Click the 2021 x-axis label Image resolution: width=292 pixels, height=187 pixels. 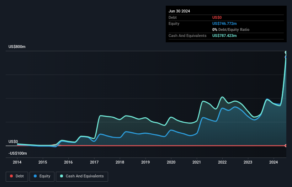coord(197,162)
